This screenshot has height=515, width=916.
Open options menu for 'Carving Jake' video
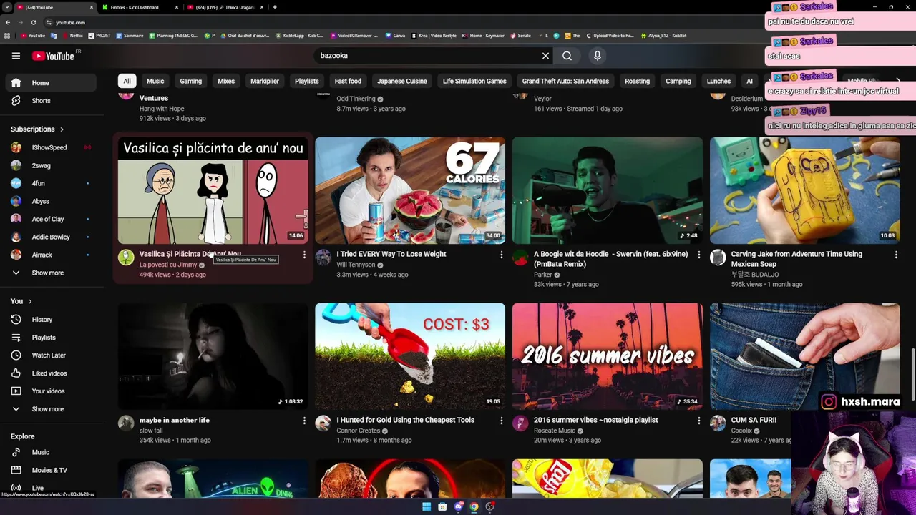tap(896, 255)
